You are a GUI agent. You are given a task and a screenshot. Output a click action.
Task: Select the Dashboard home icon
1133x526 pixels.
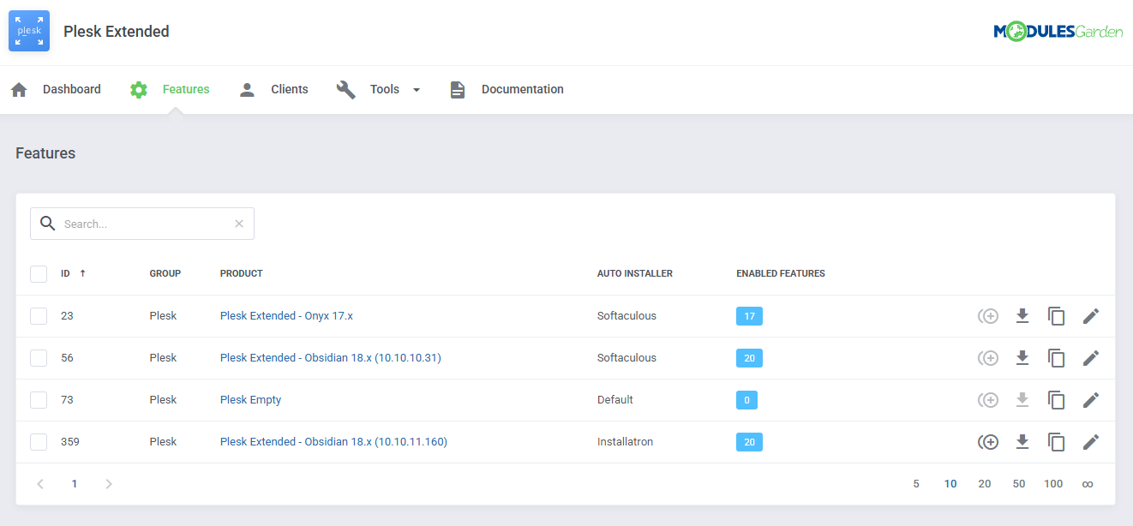click(x=19, y=88)
